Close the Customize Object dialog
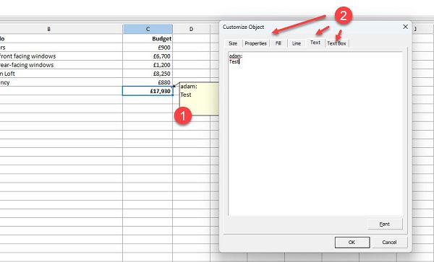Viewport: 434px width, 262px height. coord(405,27)
